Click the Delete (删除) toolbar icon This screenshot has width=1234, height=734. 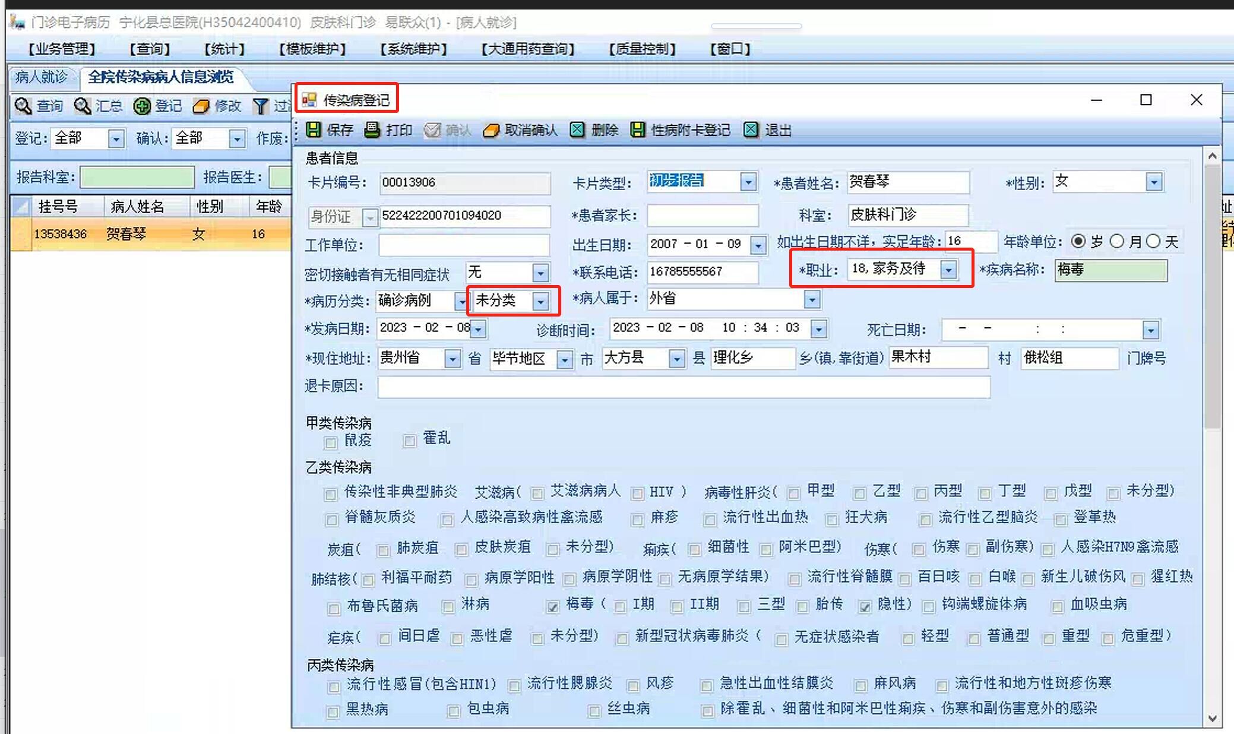pyautogui.click(x=577, y=130)
